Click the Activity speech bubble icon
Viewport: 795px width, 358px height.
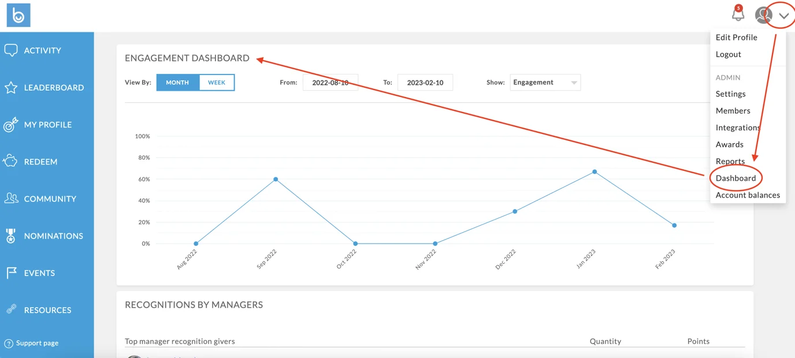pos(11,51)
